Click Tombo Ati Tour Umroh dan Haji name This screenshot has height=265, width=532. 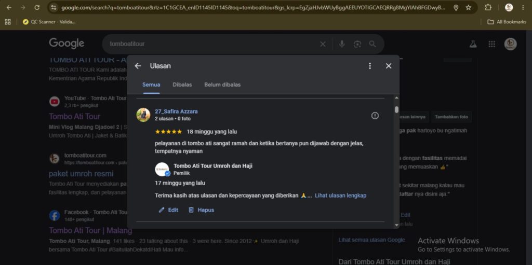point(212,166)
